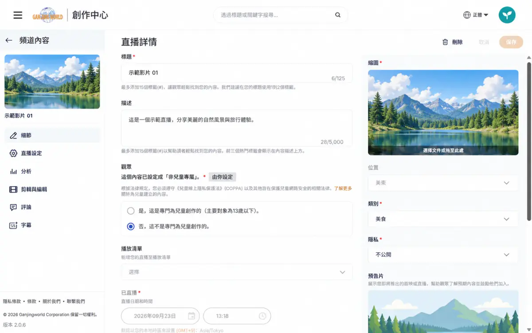Click the gear icon for 直播設定

(13, 153)
